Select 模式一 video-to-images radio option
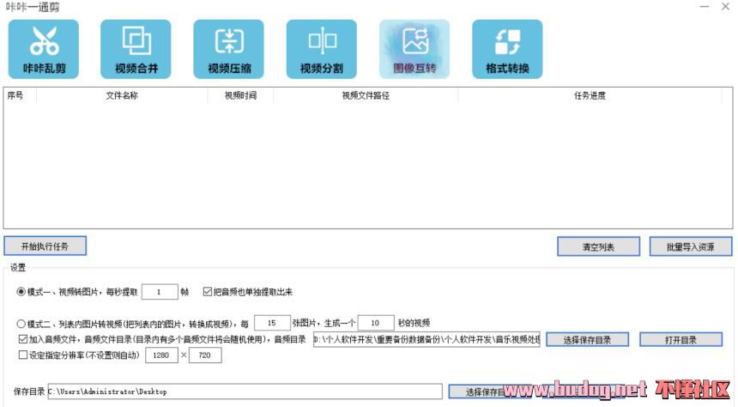Image resolution: width=738 pixels, height=407 pixels. pyautogui.click(x=21, y=292)
